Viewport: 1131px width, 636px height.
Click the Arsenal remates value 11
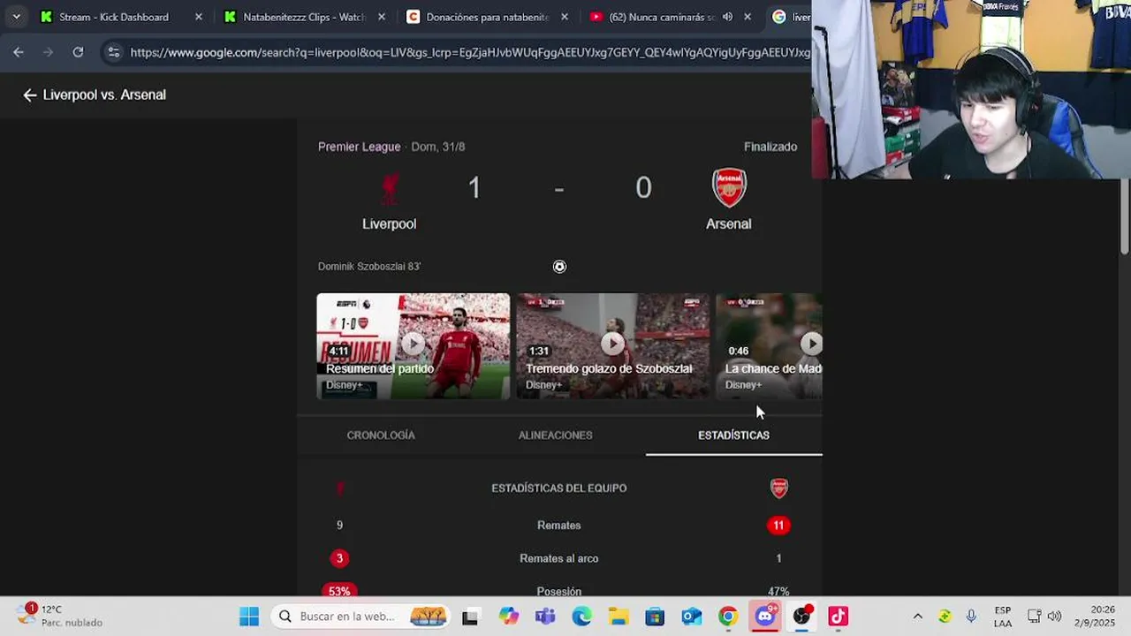click(x=778, y=526)
